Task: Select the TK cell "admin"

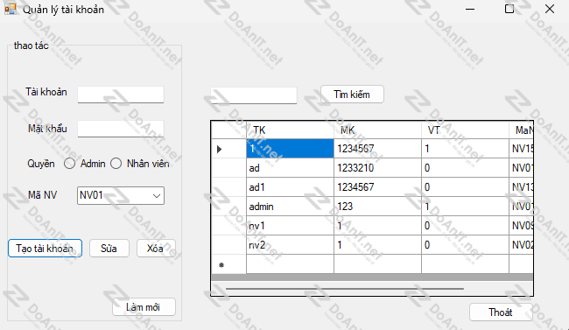Action: tap(290, 207)
